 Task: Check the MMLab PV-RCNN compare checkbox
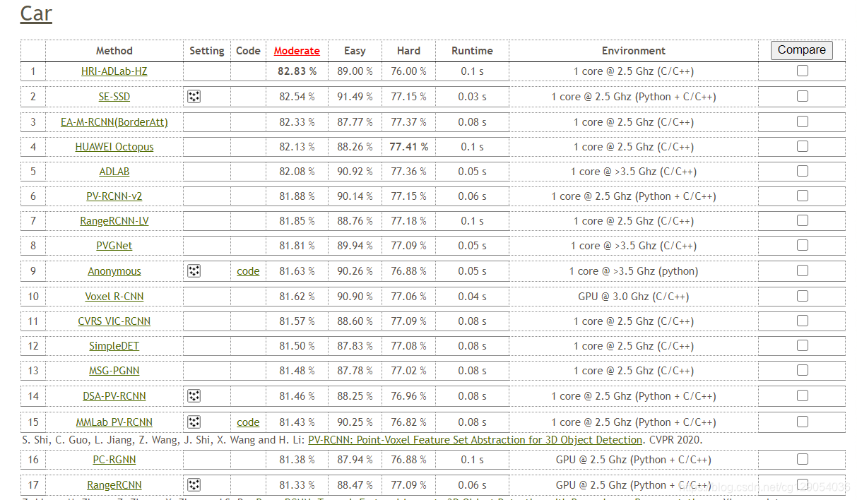(803, 422)
